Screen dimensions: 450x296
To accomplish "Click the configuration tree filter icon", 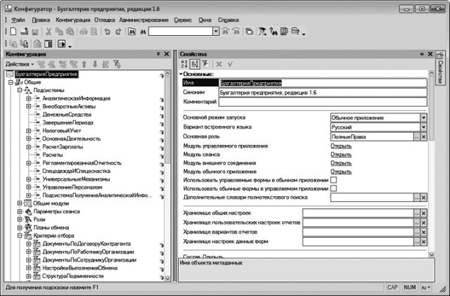I will coord(117,64).
